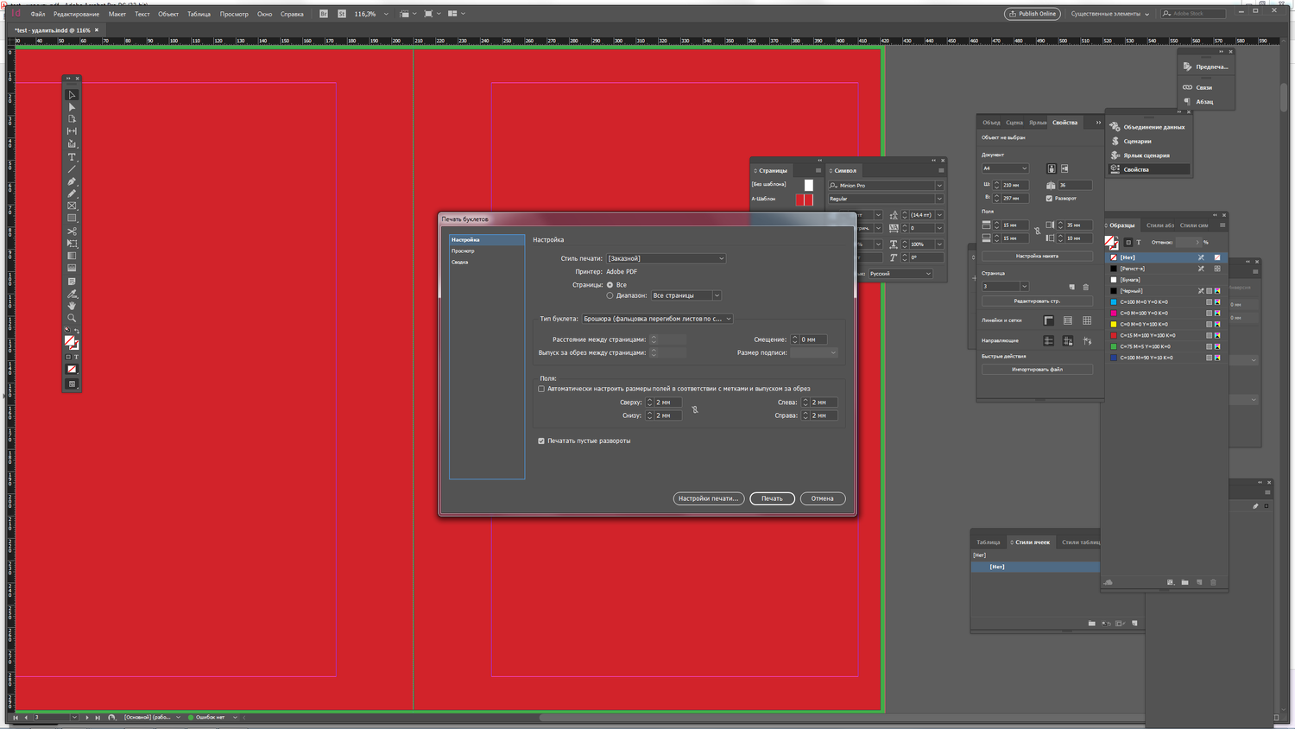Open the Links panel icon

[1187, 87]
